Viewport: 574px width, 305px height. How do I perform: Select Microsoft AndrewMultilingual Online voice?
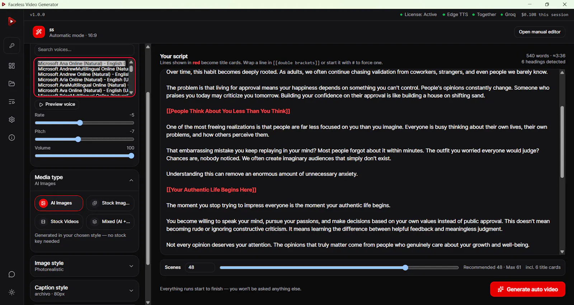[x=83, y=69]
